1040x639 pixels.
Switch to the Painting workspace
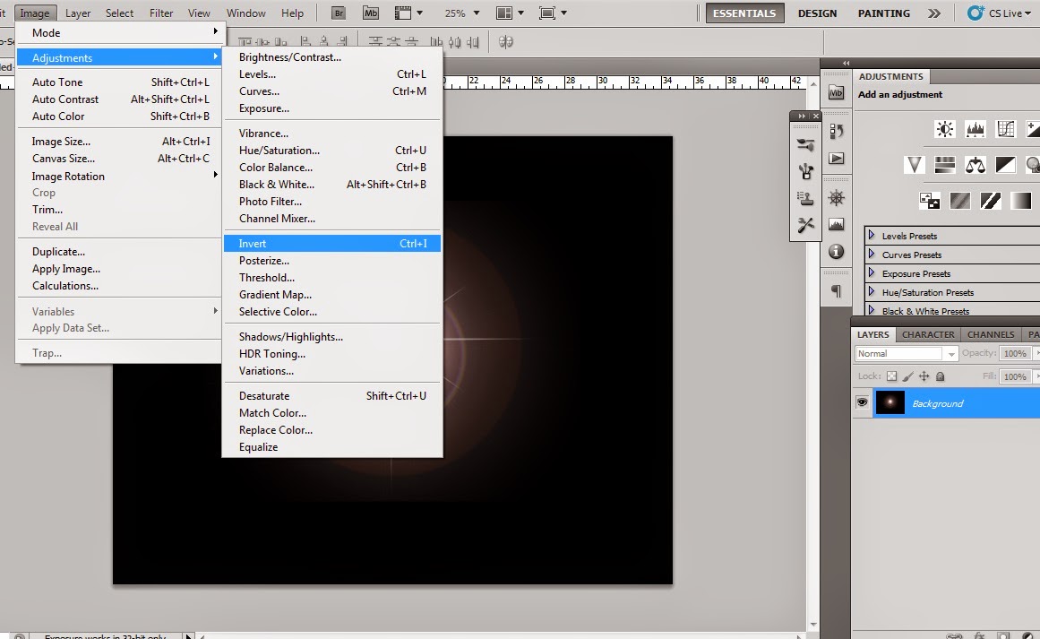[883, 13]
